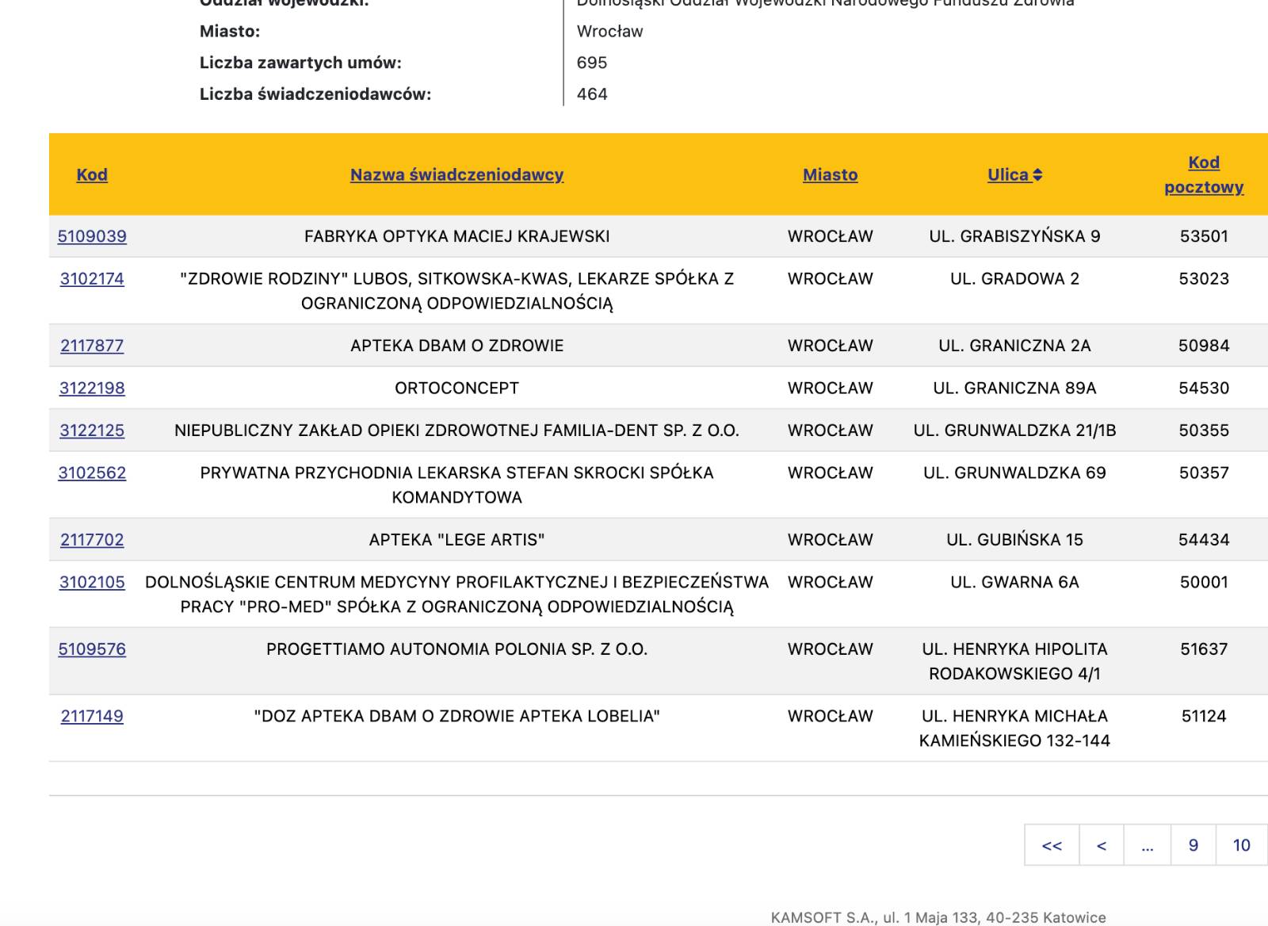The width and height of the screenshot is (1268, 926).
Task: Open provider code 3102105 link
Action: 92,583
